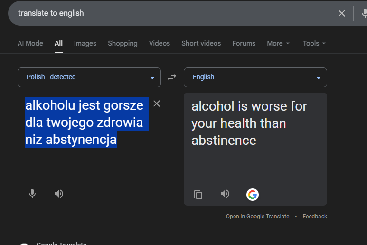Expand the Tools dropdown

[x=314, y=43]
